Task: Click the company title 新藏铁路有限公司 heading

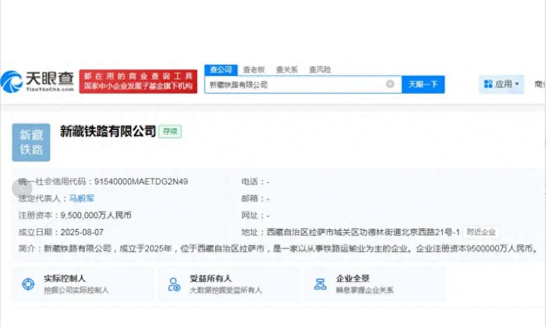Action: tap(108, 132)
